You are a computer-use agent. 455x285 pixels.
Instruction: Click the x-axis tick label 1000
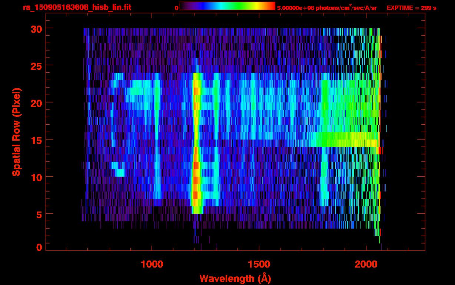coord(152,264)
